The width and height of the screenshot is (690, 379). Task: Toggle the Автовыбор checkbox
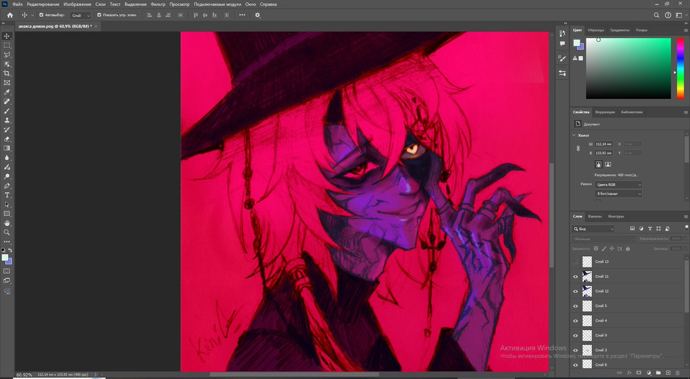(x=41, y=15)
